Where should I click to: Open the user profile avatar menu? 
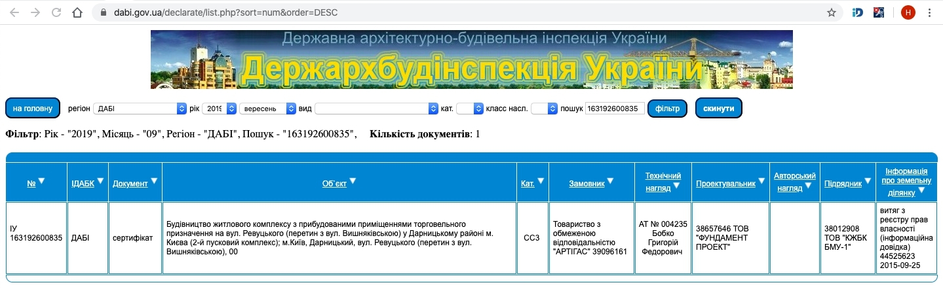[x=908, y=12]
